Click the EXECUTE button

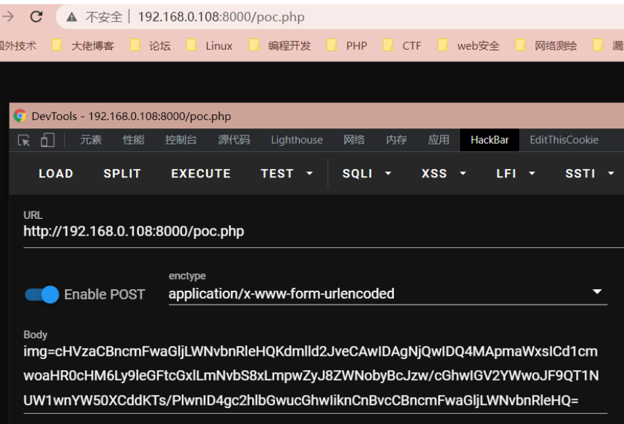(200, 173)
